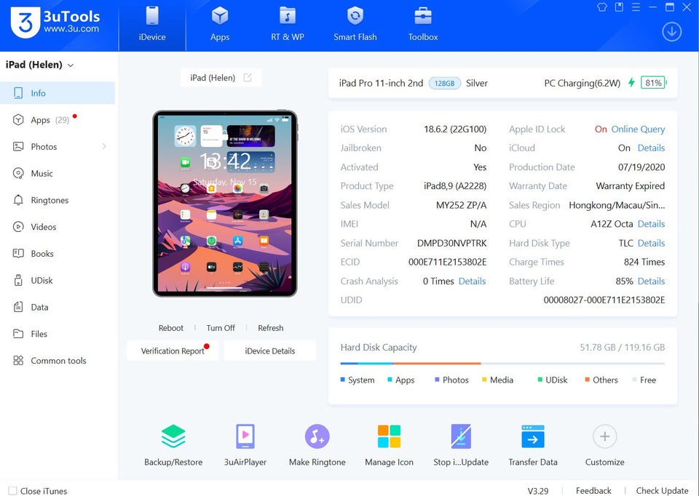Screen dimensions: 699x496
Task: Open Transfer Data icon
Action: pos(533,436)
